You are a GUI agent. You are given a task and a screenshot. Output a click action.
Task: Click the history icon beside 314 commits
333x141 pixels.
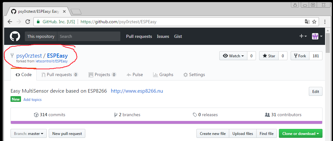(36, 115)
